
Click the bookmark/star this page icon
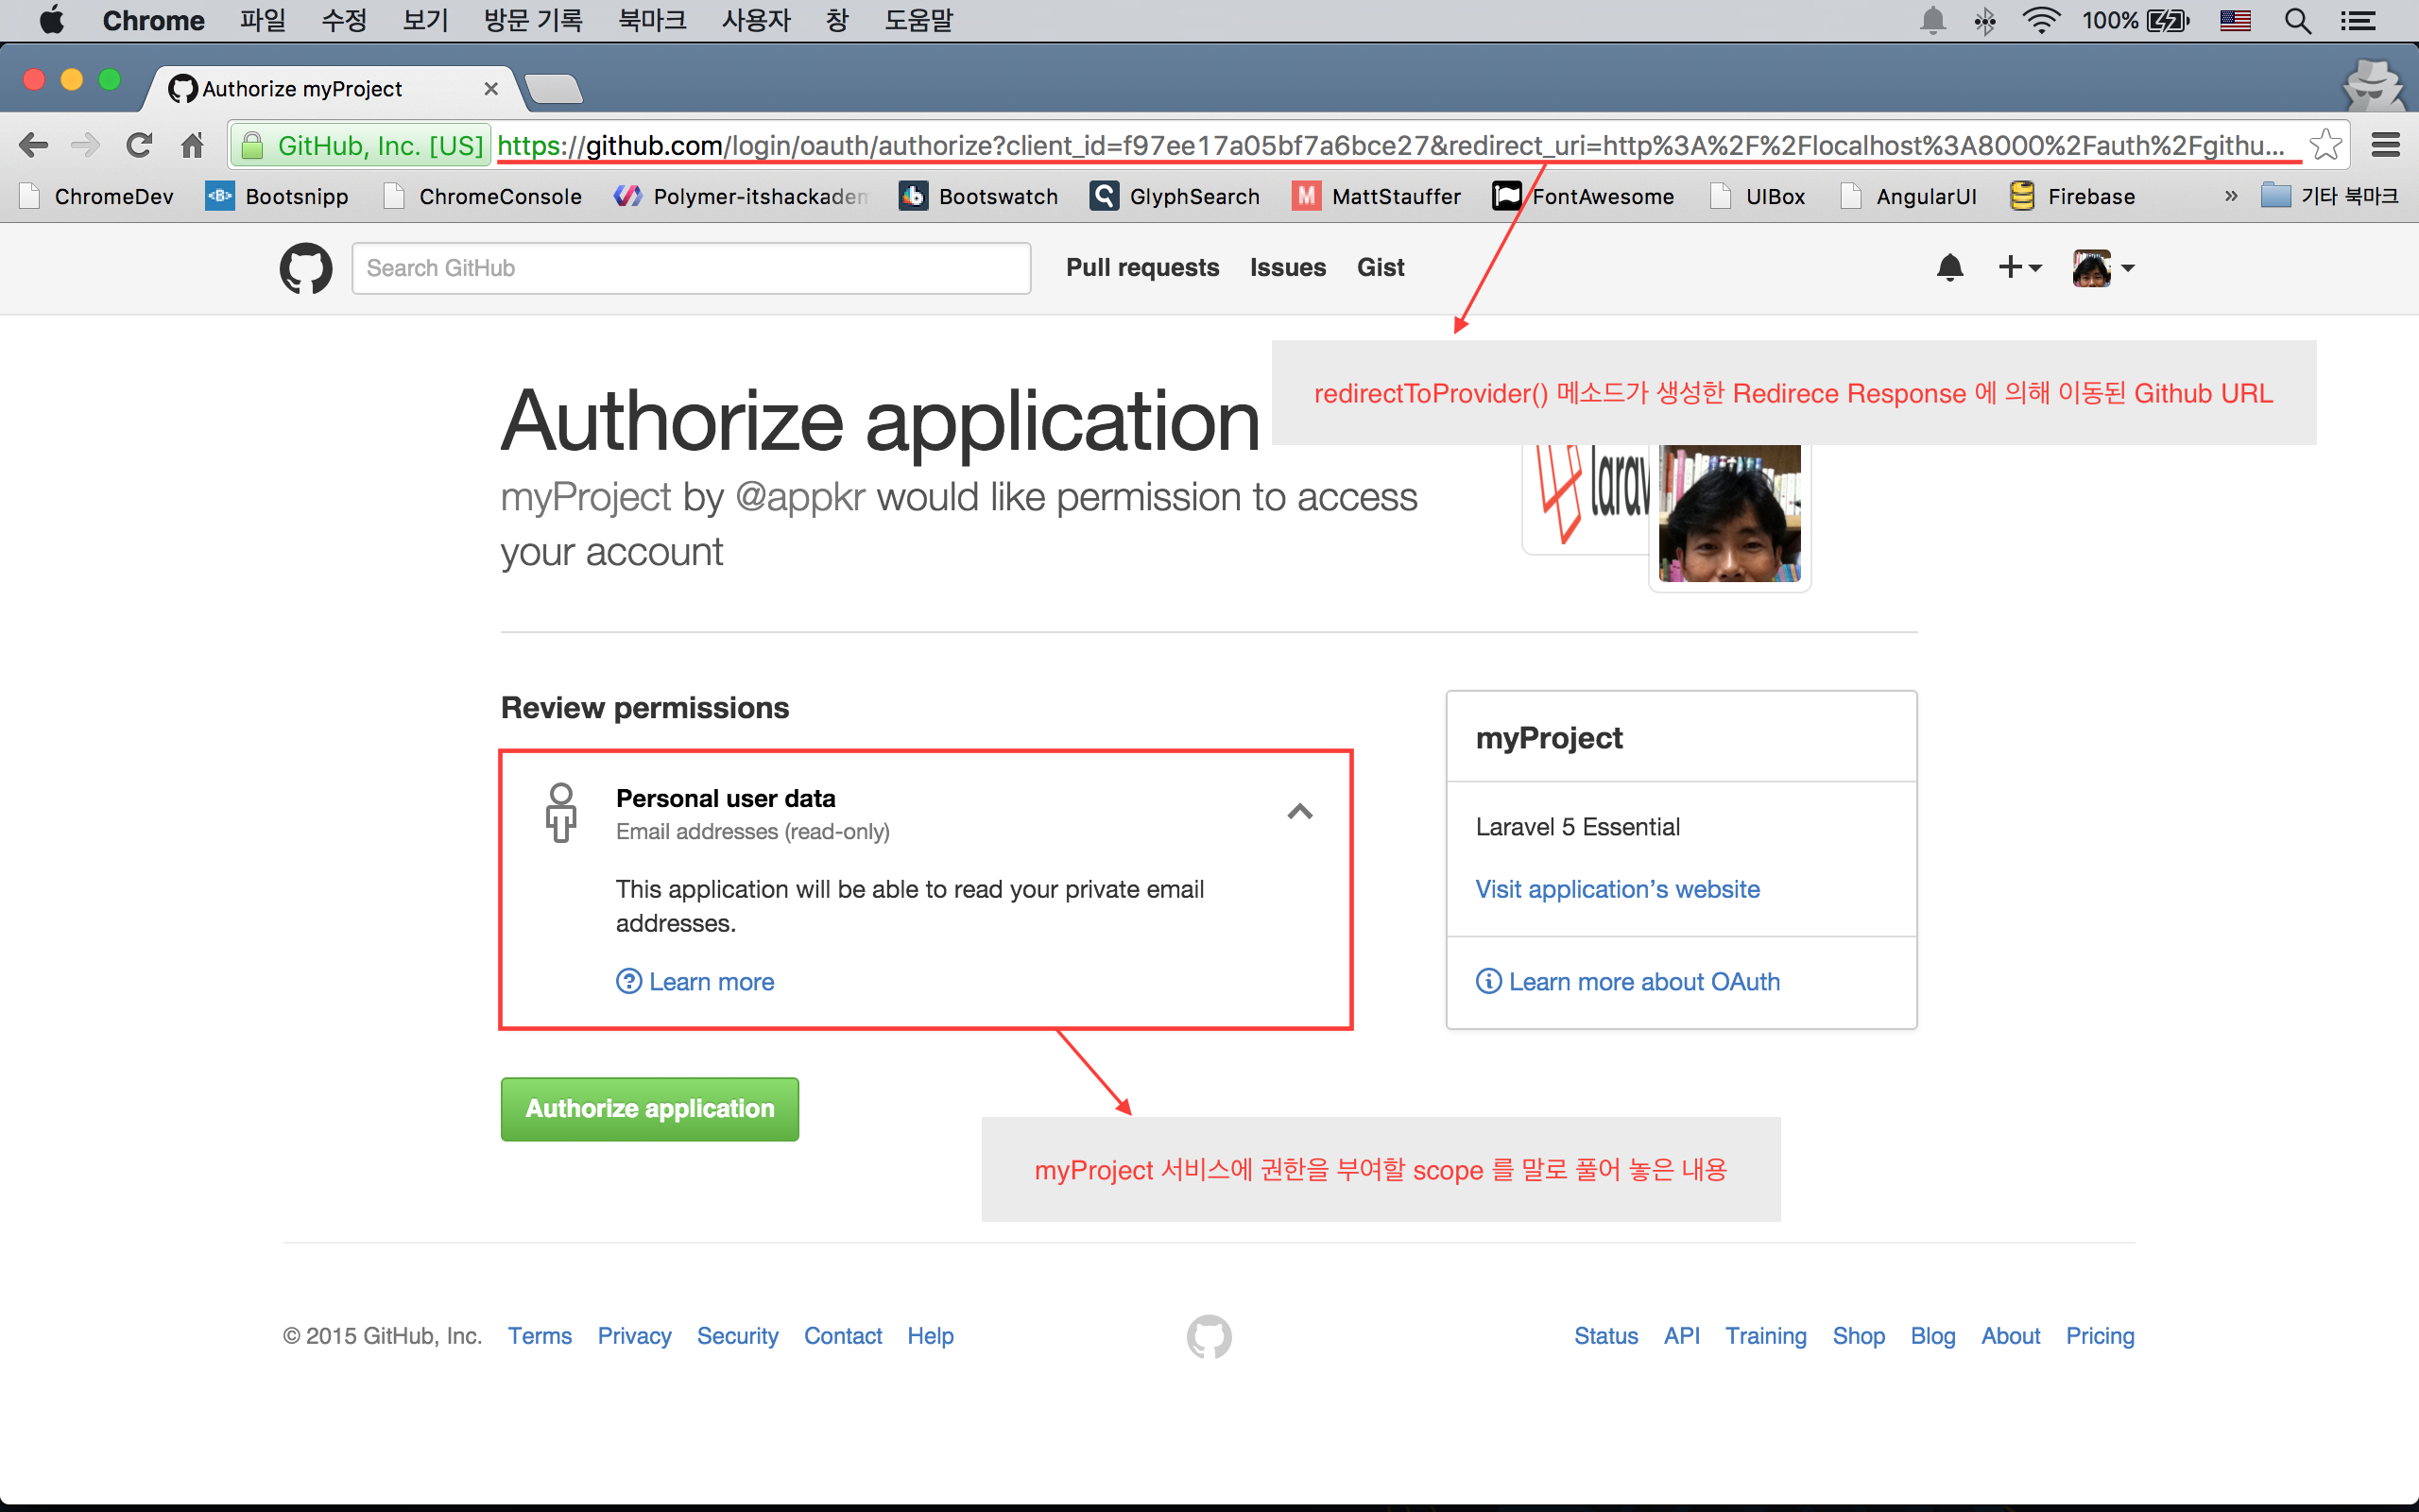pos(2325,145)
